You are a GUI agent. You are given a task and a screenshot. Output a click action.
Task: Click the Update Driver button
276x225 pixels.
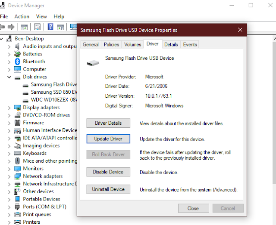pos(108,139)
